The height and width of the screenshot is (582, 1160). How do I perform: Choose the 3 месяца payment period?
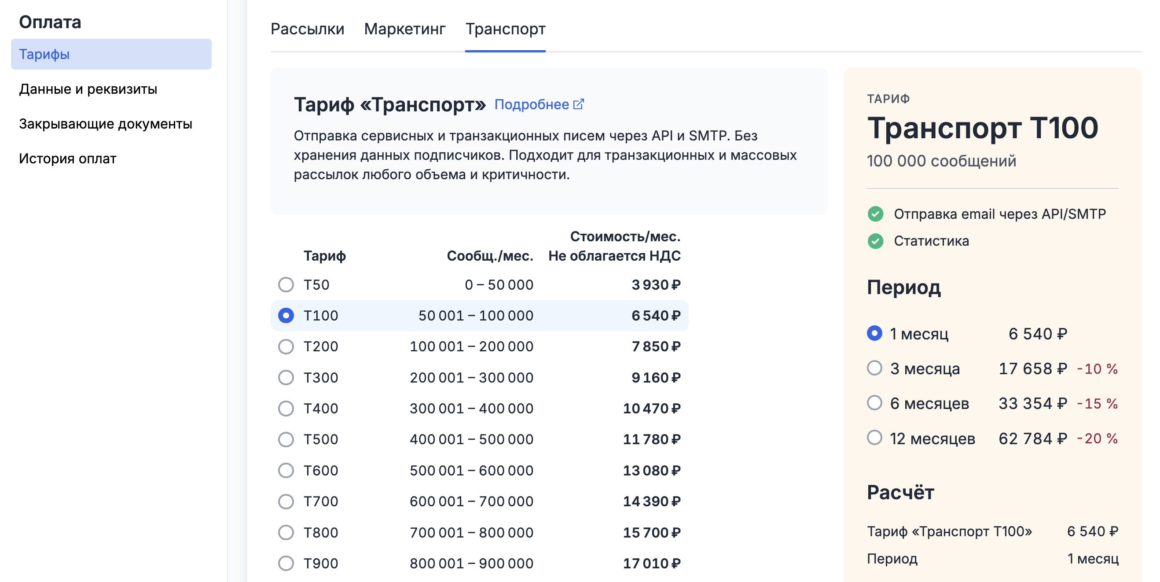875,368
